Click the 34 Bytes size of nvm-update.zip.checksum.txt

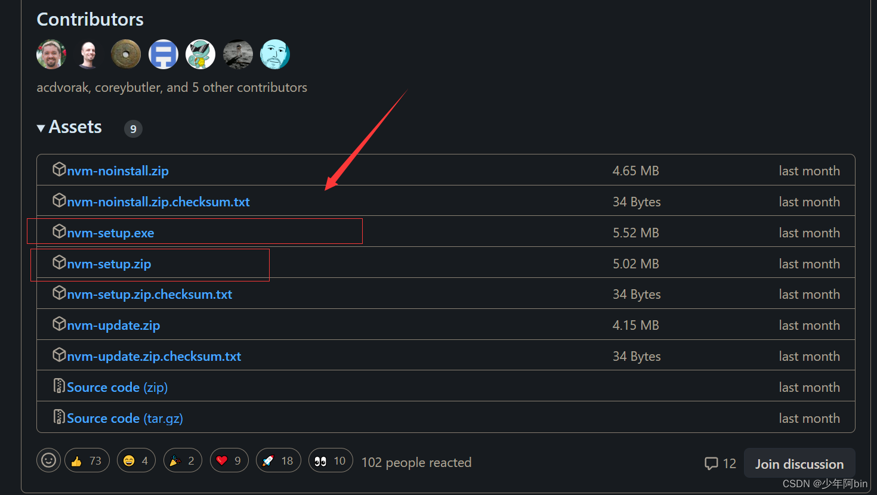637,356
